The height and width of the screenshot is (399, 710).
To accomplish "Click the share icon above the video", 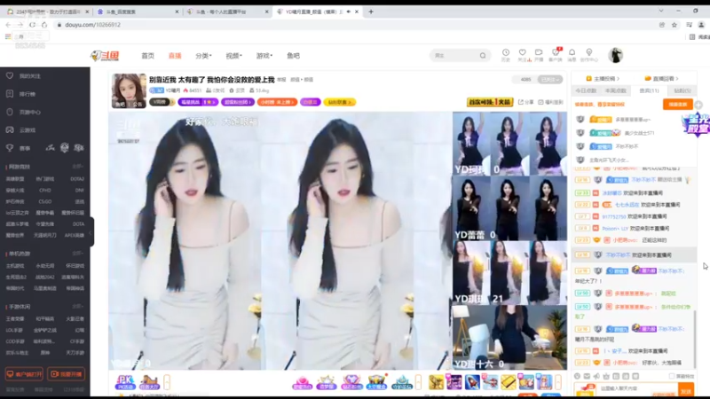I will pyautogui.click(x=525, y=102).
